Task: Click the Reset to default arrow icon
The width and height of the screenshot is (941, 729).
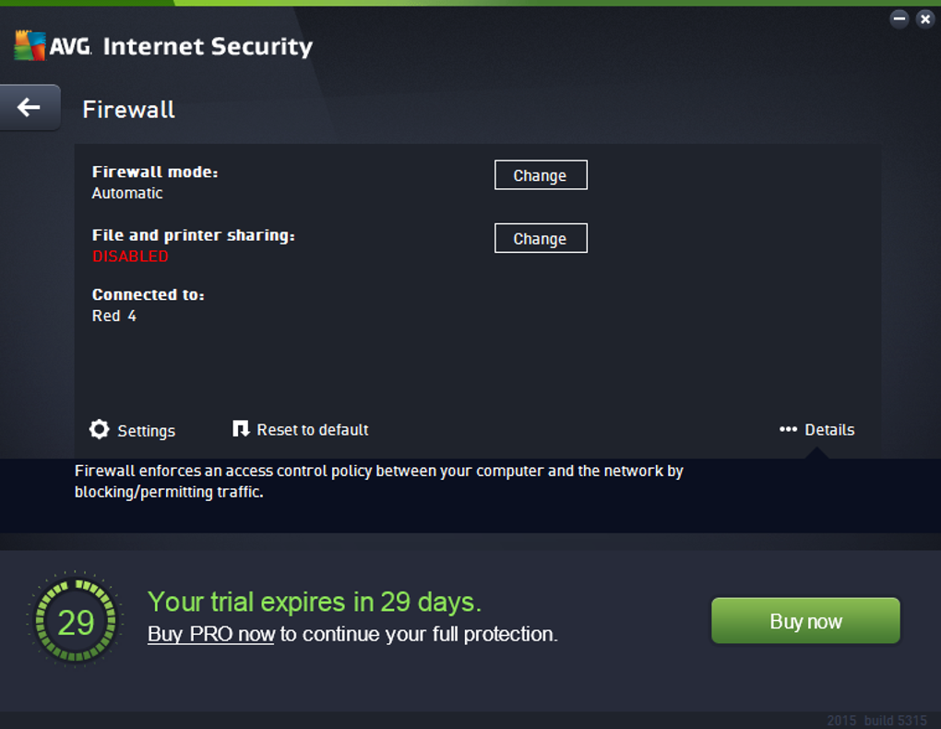Action: (x=241, y=429)
